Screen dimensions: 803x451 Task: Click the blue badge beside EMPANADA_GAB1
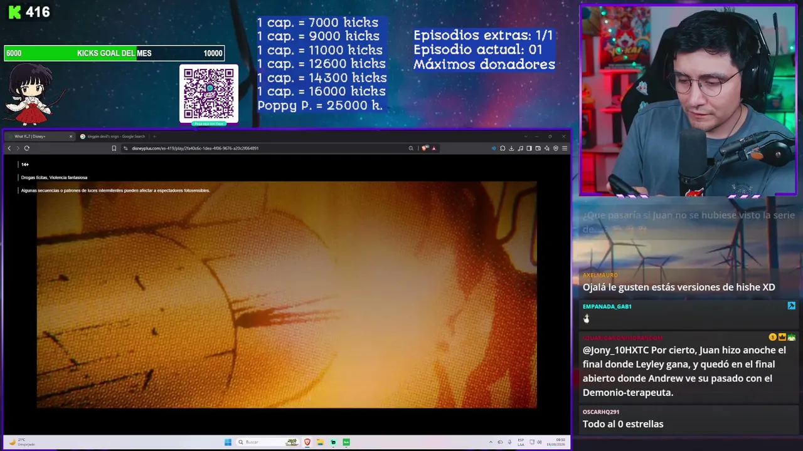pyautogui.click(x=791, y=306)
